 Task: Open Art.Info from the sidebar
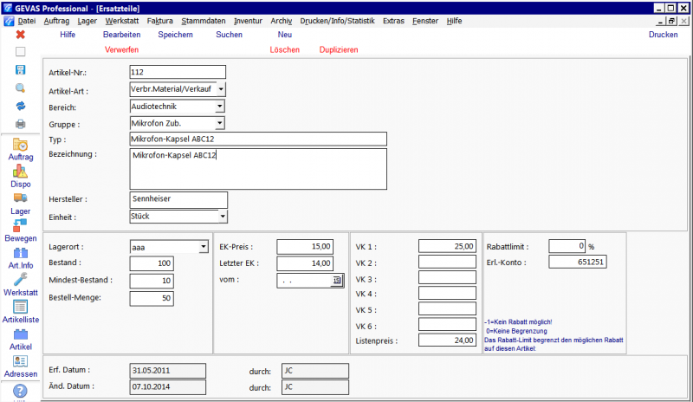pos(21,253)
